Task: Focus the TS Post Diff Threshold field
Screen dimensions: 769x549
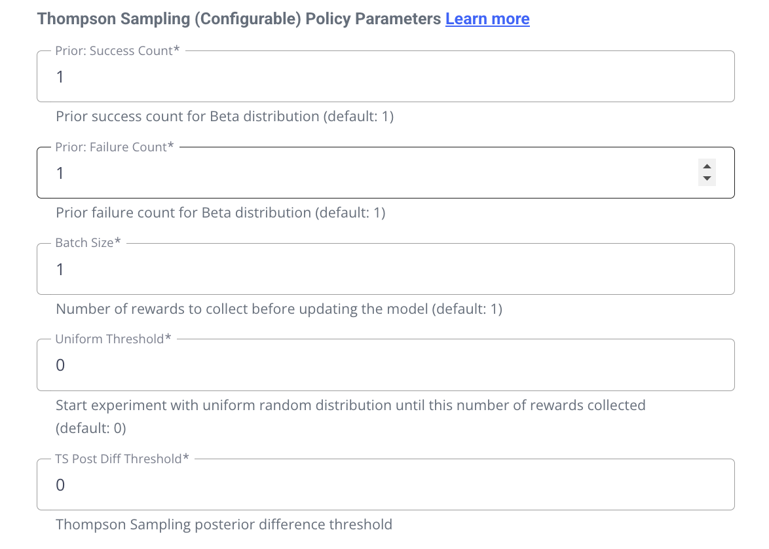Action: pyautogui.click(x=385, y=485)
